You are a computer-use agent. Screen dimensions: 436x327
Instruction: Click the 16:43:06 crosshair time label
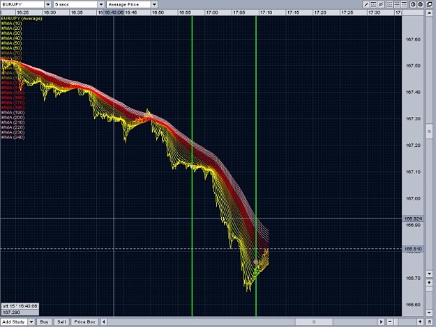click(114, 13)
